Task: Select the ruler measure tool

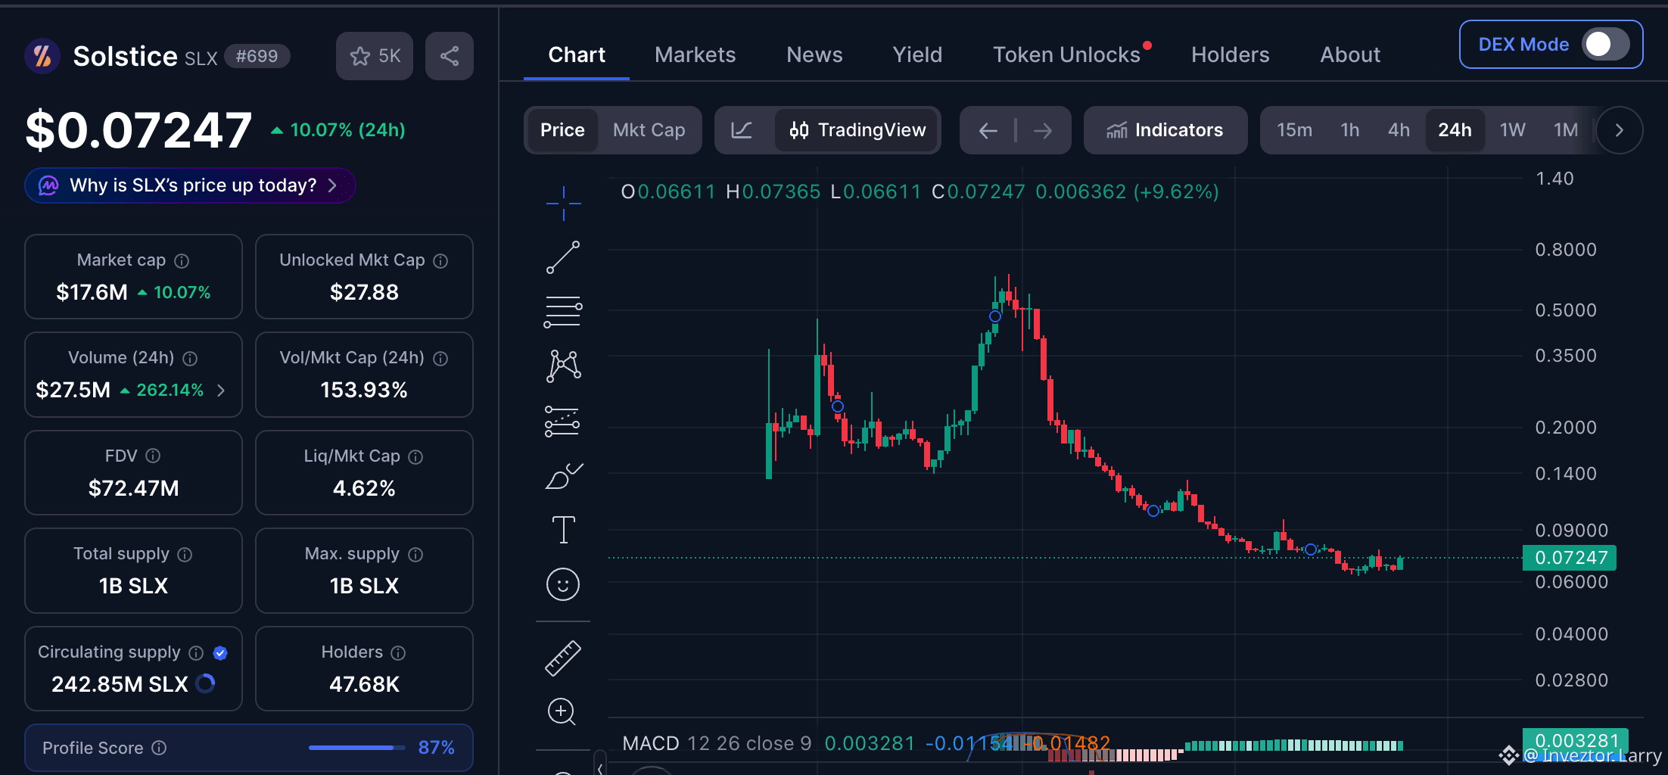Action: coord(563,658)
